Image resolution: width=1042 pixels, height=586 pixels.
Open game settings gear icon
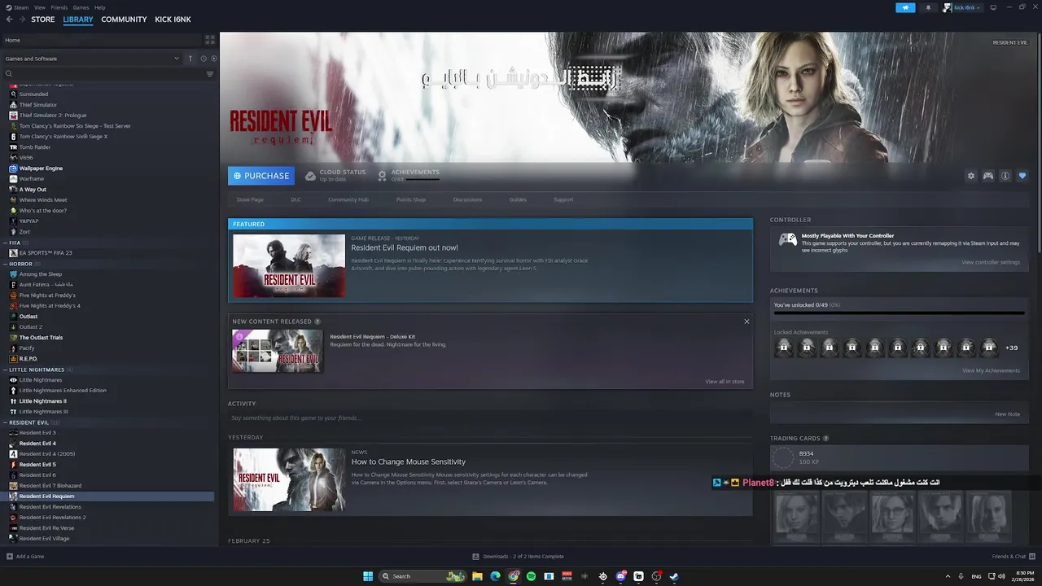[x=970, y=176]
